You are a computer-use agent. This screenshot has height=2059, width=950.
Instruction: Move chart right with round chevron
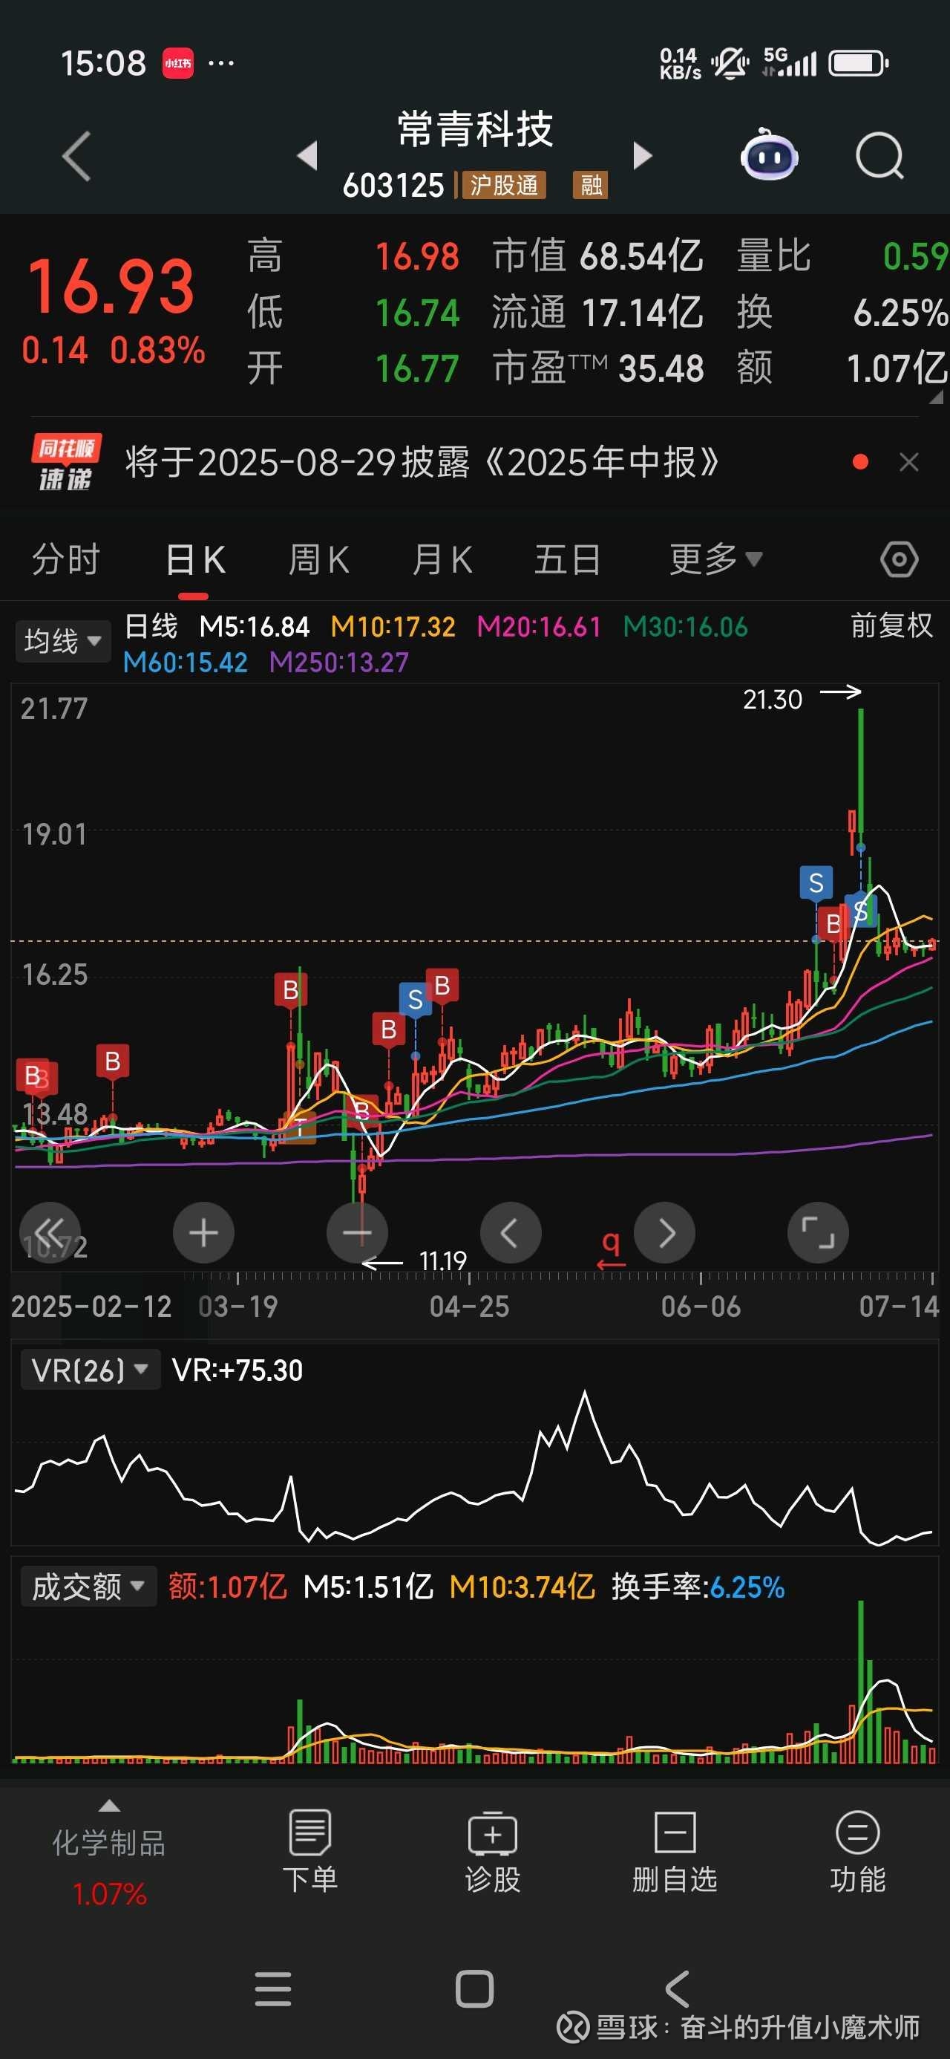(x=665, y=1232)
